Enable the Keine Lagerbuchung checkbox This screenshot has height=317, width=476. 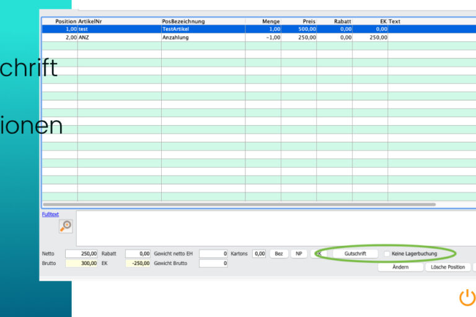pyautogui.click(x=387, y=254)
